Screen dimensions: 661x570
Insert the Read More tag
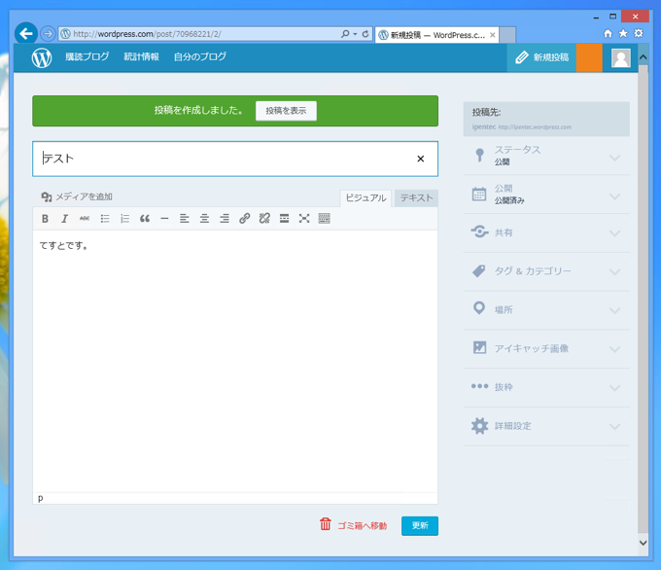284,219
